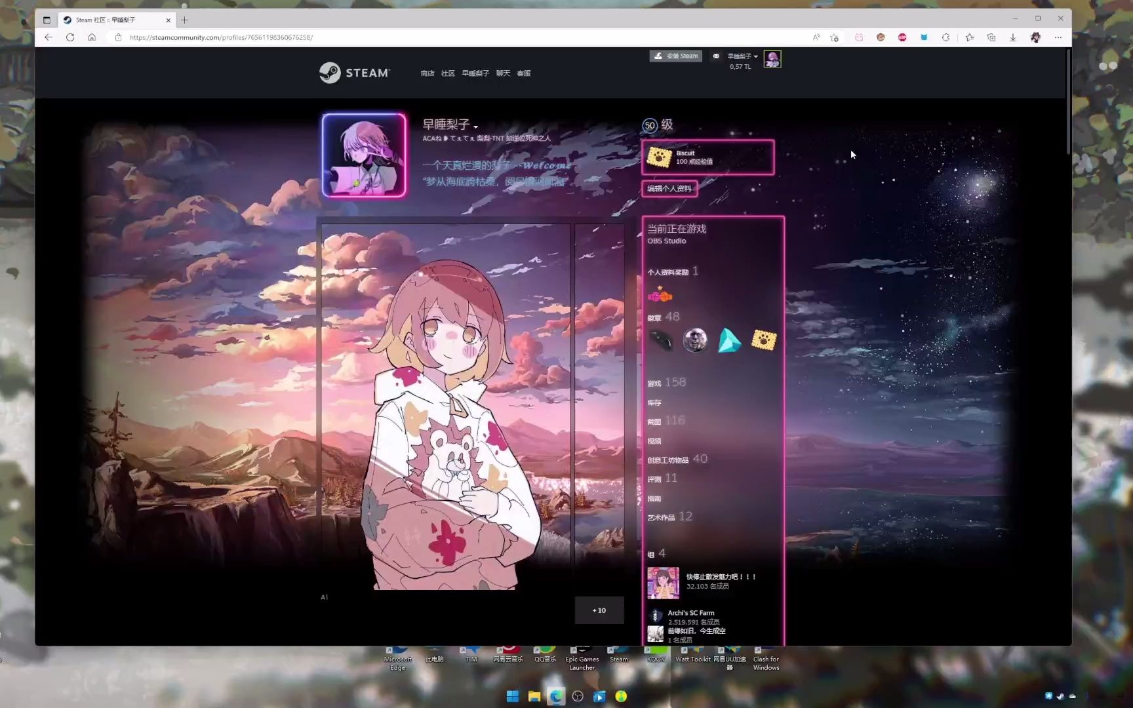Screen dimensions: 1133x708
Task: Open the 快停止散发魅力吧 group link
Action: tap(721, 577)
